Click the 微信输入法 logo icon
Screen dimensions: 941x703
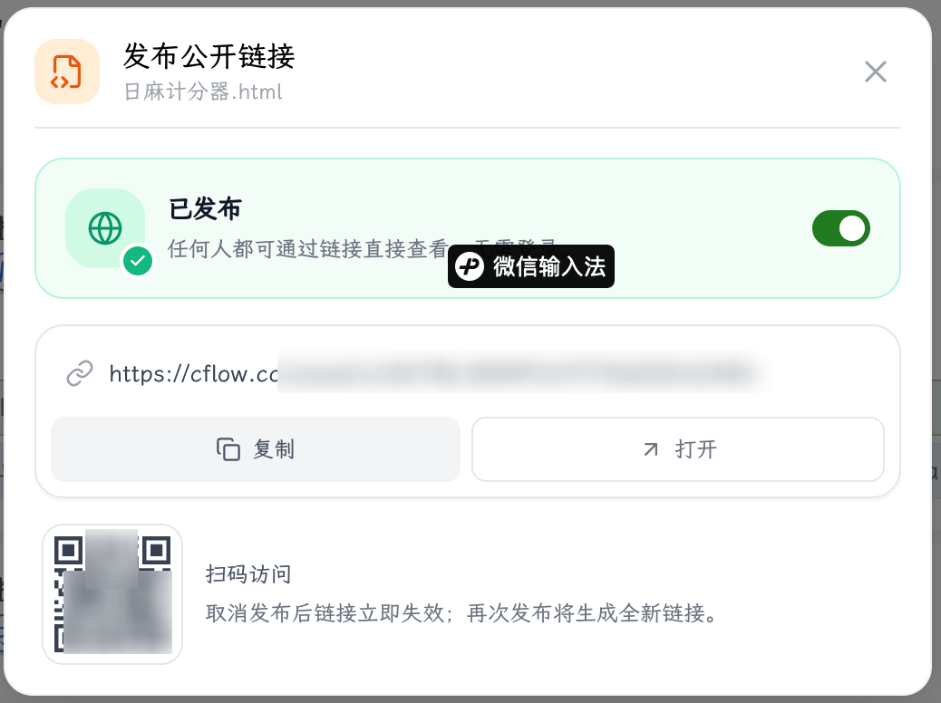coord(470,266)
